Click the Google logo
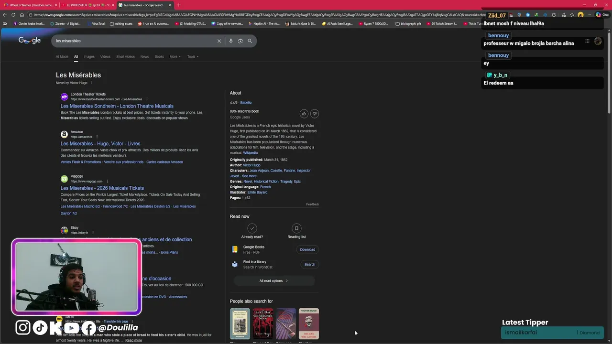This screenshot has height=344, width=612. 30,41
